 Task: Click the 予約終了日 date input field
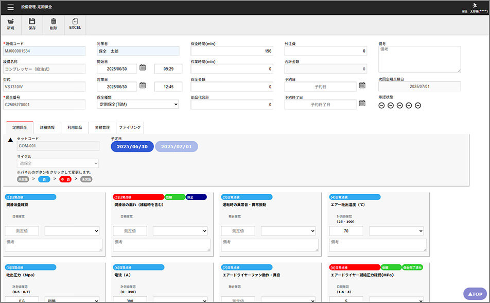click(x=320, y=105)
